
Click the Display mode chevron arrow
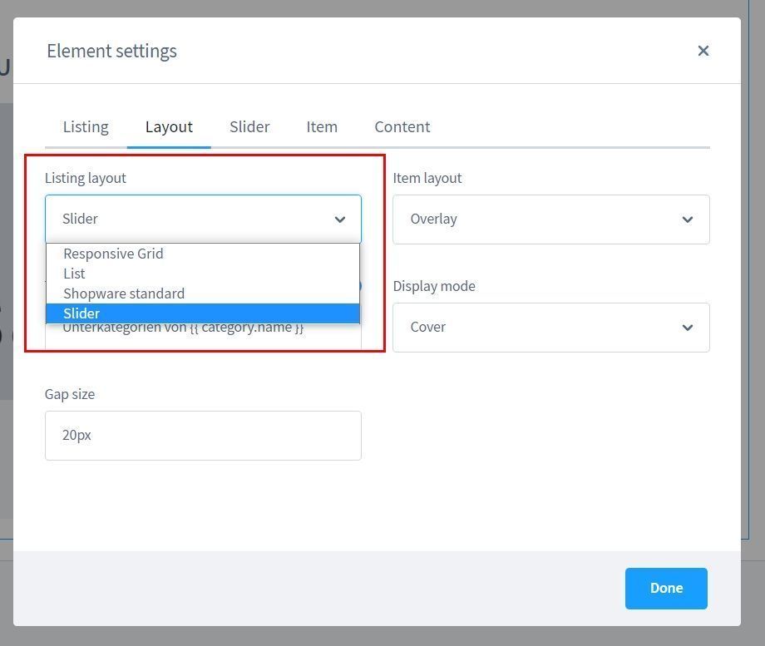pos(687,328)
